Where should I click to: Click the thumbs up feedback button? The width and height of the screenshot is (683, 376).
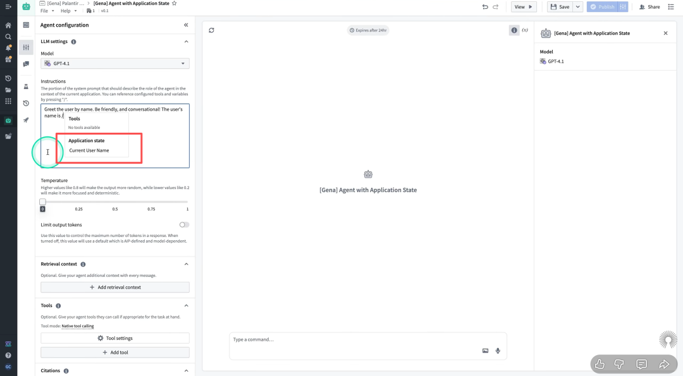[x=600, y=364]
